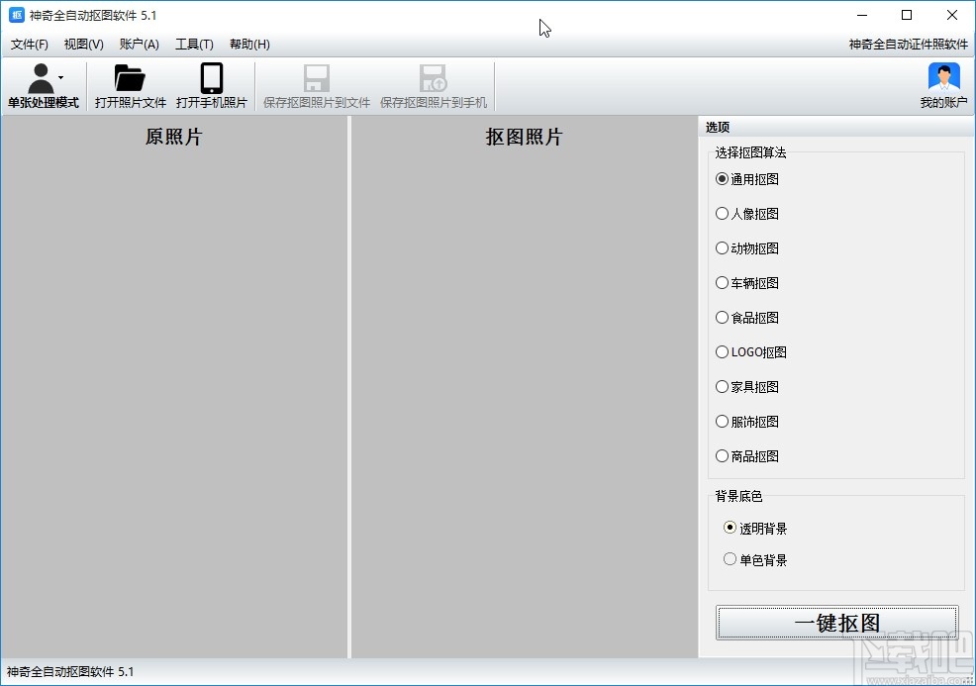Click the app logo in title bar
The width and height of the screenshot is (976, 686).
(16, 15)
